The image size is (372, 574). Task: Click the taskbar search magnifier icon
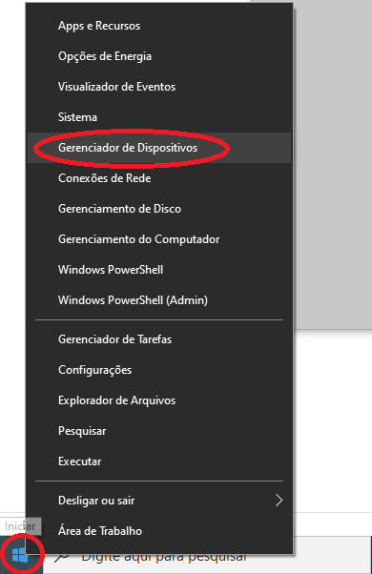[x=61, y=558]
